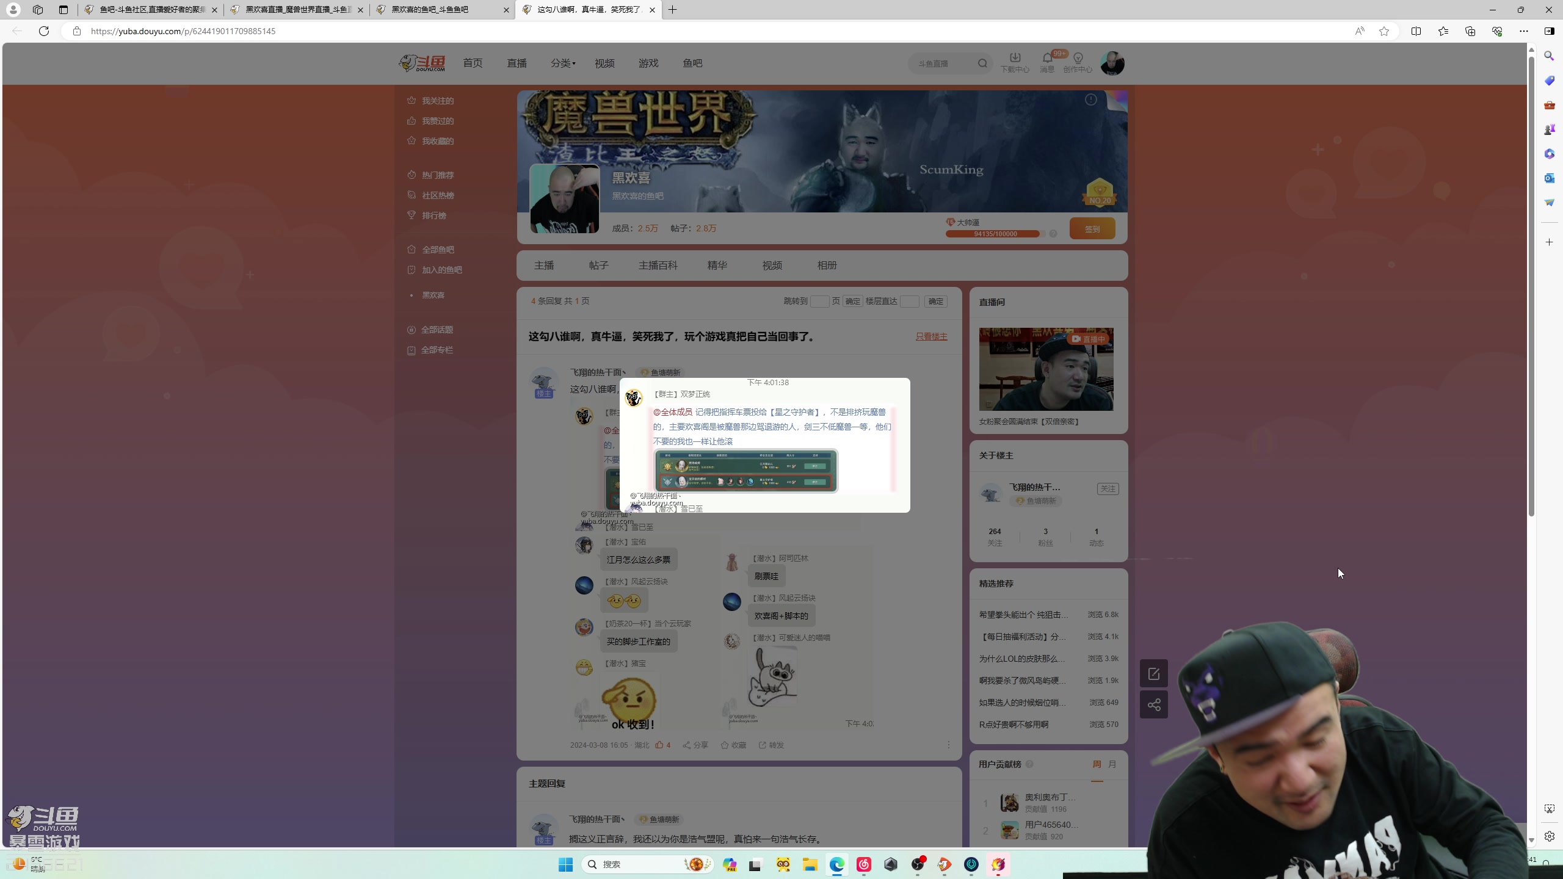
Task: Open the 视频 tab below the banner
Action: (772, 266)
